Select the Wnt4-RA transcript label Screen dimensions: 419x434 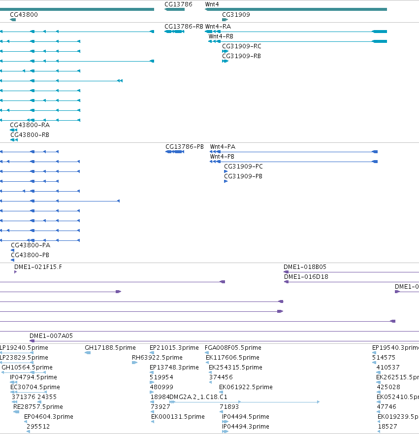[x=218, y=27]
